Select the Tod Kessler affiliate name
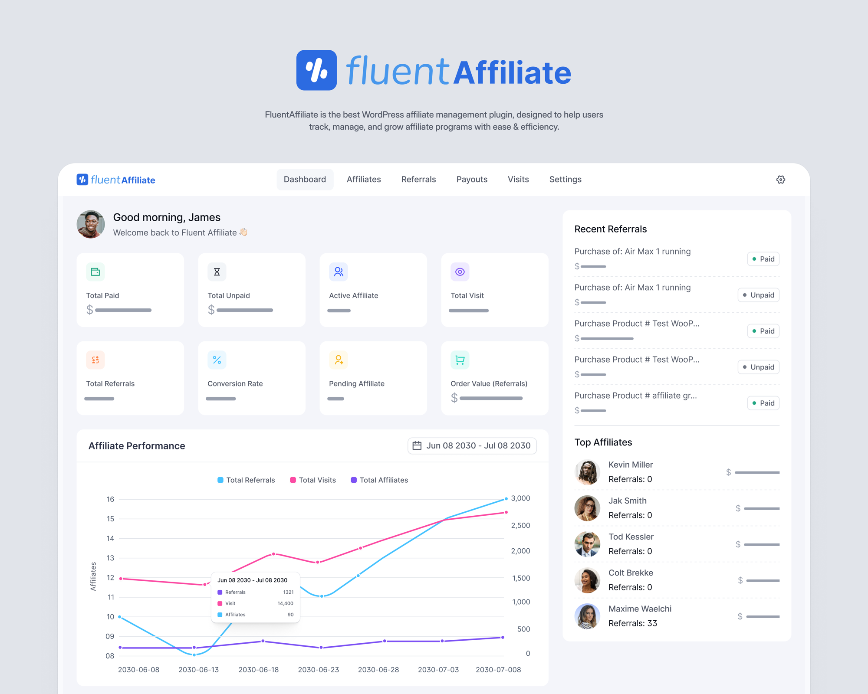The image size is (868, 694). 631,537
